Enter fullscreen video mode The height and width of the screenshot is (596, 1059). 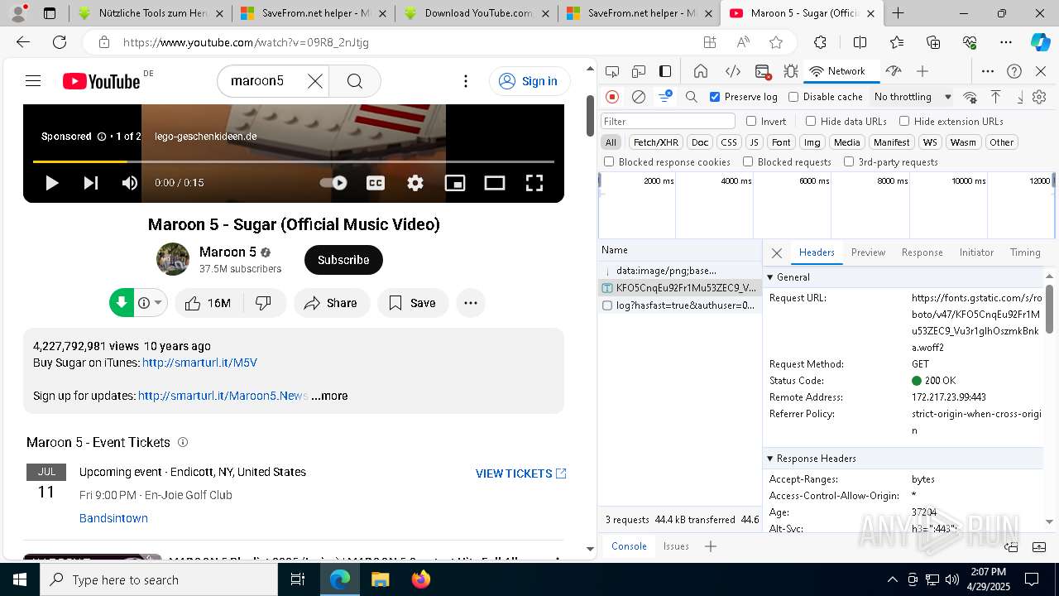tap(534, 183)
